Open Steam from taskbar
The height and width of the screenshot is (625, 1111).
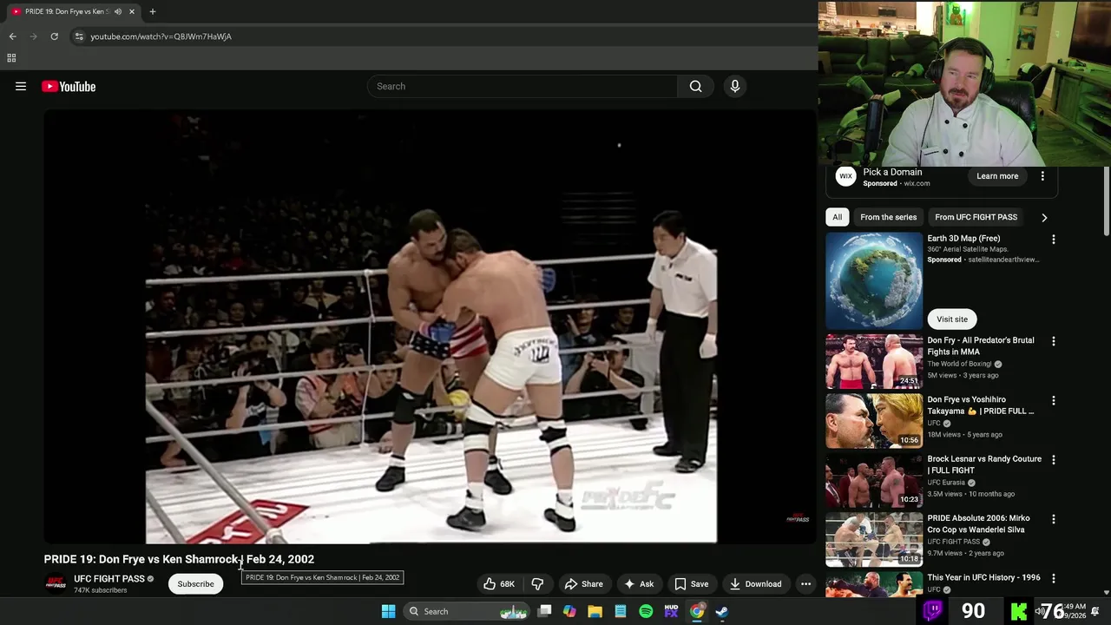tap(722, 611)
